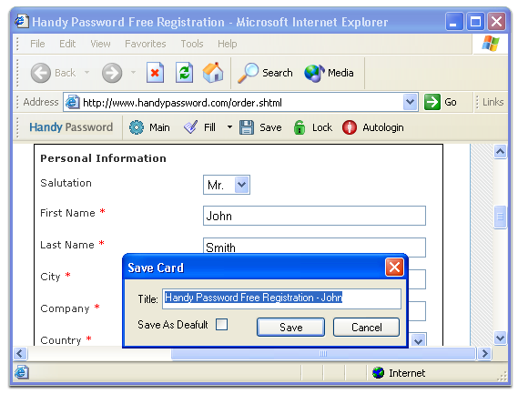The image size is (518, 394).
Task: Enable the Save As Default checkbox
Action: coord(221,324)
